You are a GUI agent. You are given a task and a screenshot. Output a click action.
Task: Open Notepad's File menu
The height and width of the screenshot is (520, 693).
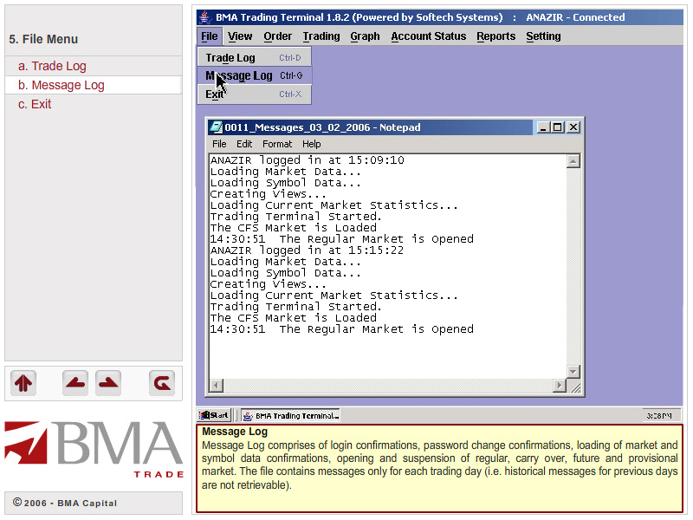click(219, 144)
